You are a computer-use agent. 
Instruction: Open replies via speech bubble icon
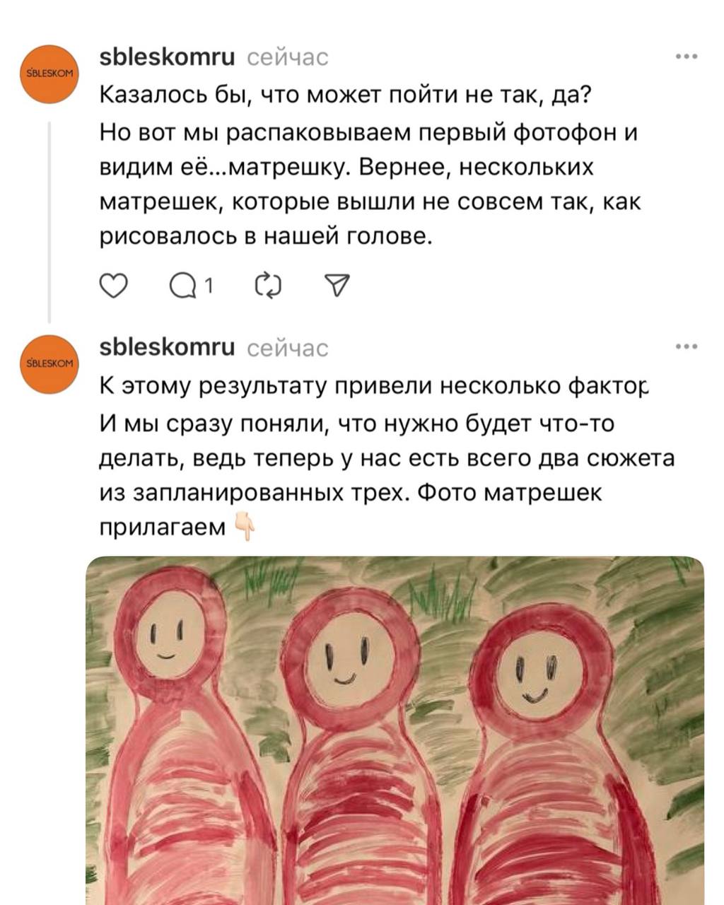185,286
